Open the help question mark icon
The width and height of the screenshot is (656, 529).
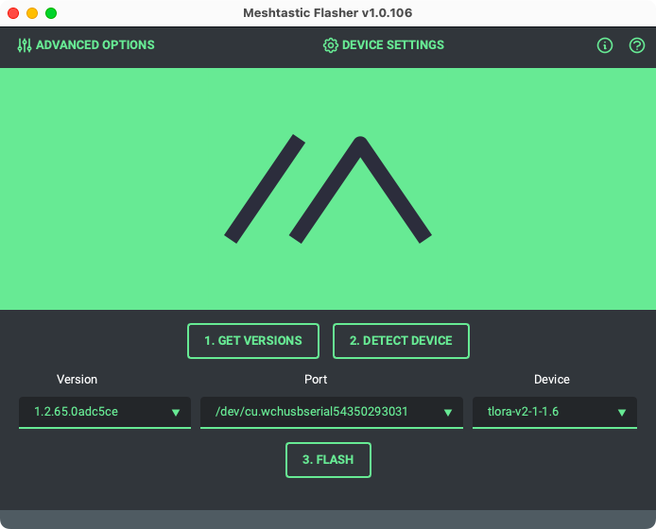[637, 45]
